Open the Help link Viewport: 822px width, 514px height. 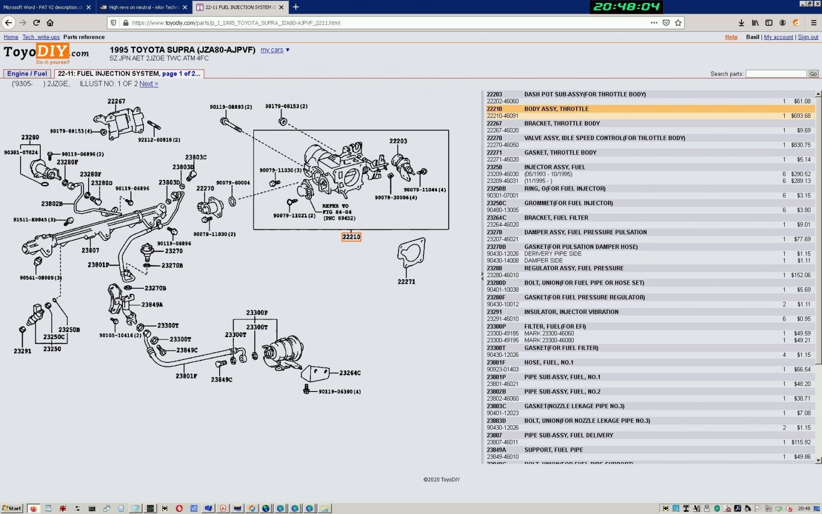731,37
